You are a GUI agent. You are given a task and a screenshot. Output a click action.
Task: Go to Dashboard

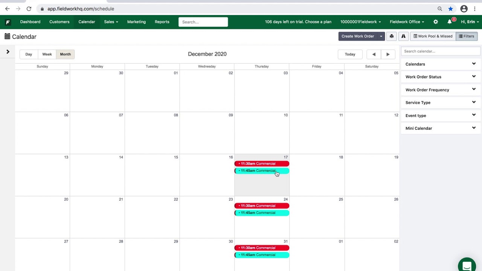pos(30,22)
